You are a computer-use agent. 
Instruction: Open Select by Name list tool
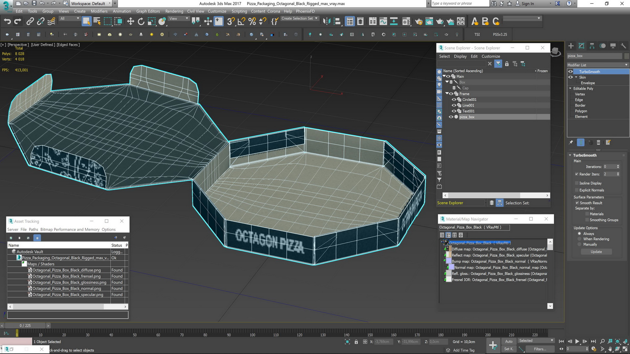(x=97, y=22)
